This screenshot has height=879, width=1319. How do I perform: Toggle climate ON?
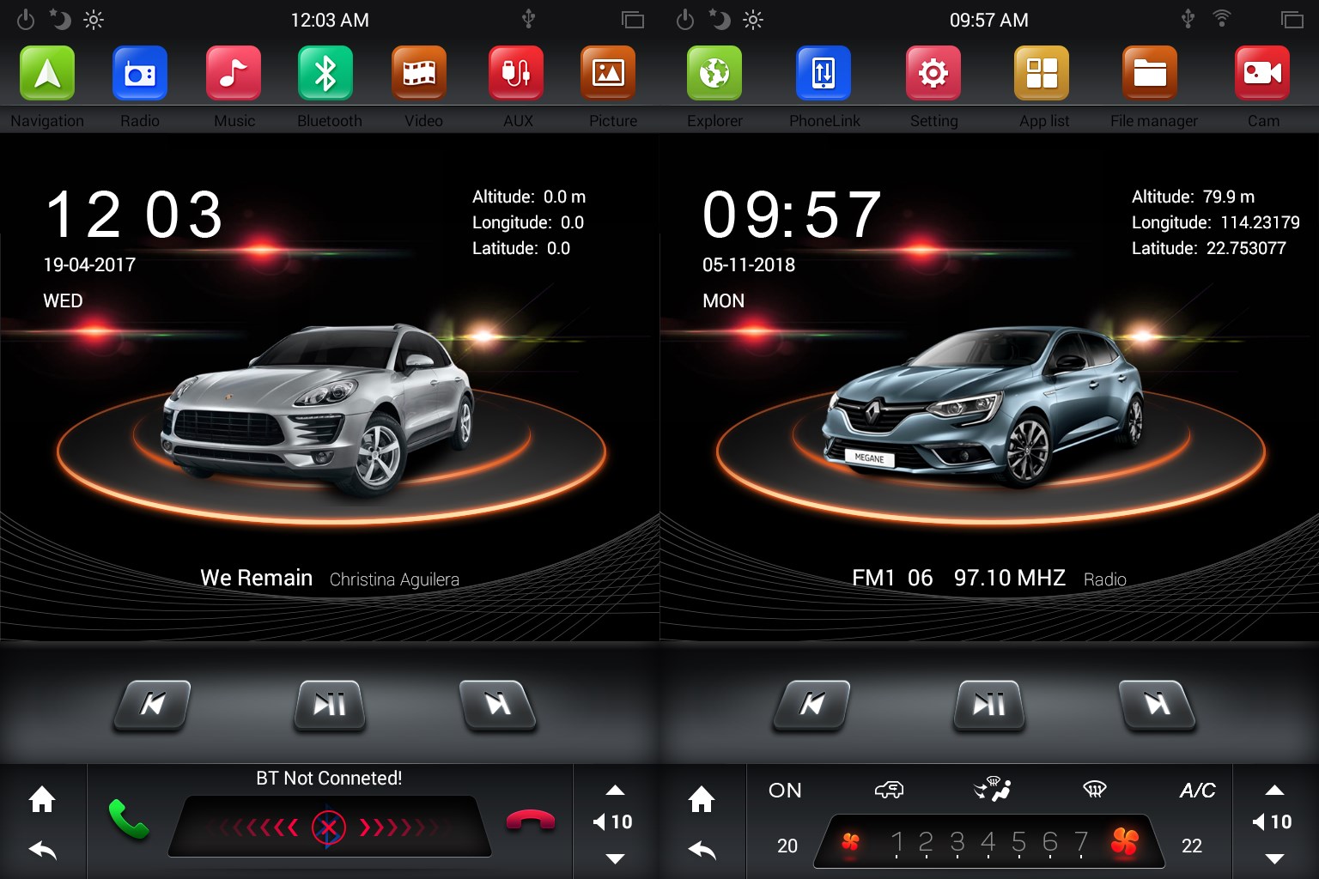[785, 791]
